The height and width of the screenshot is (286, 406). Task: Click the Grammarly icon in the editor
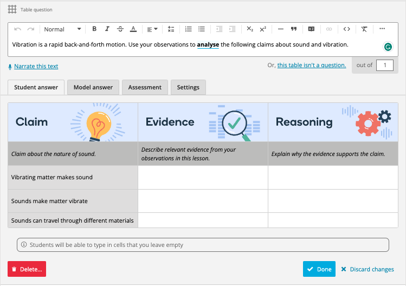(388, 47)
